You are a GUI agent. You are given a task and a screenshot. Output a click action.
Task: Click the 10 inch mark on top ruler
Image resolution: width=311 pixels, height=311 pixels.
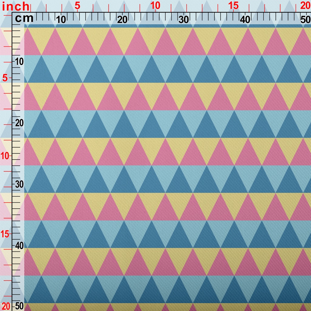tap(155, 5)
